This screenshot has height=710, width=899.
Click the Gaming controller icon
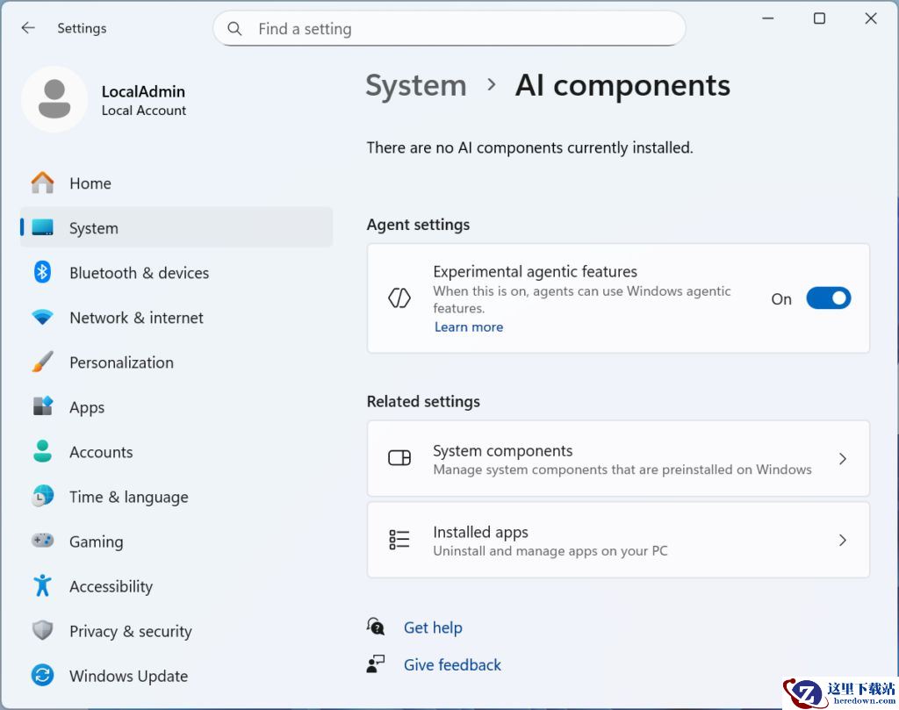(x=42, y=541)
